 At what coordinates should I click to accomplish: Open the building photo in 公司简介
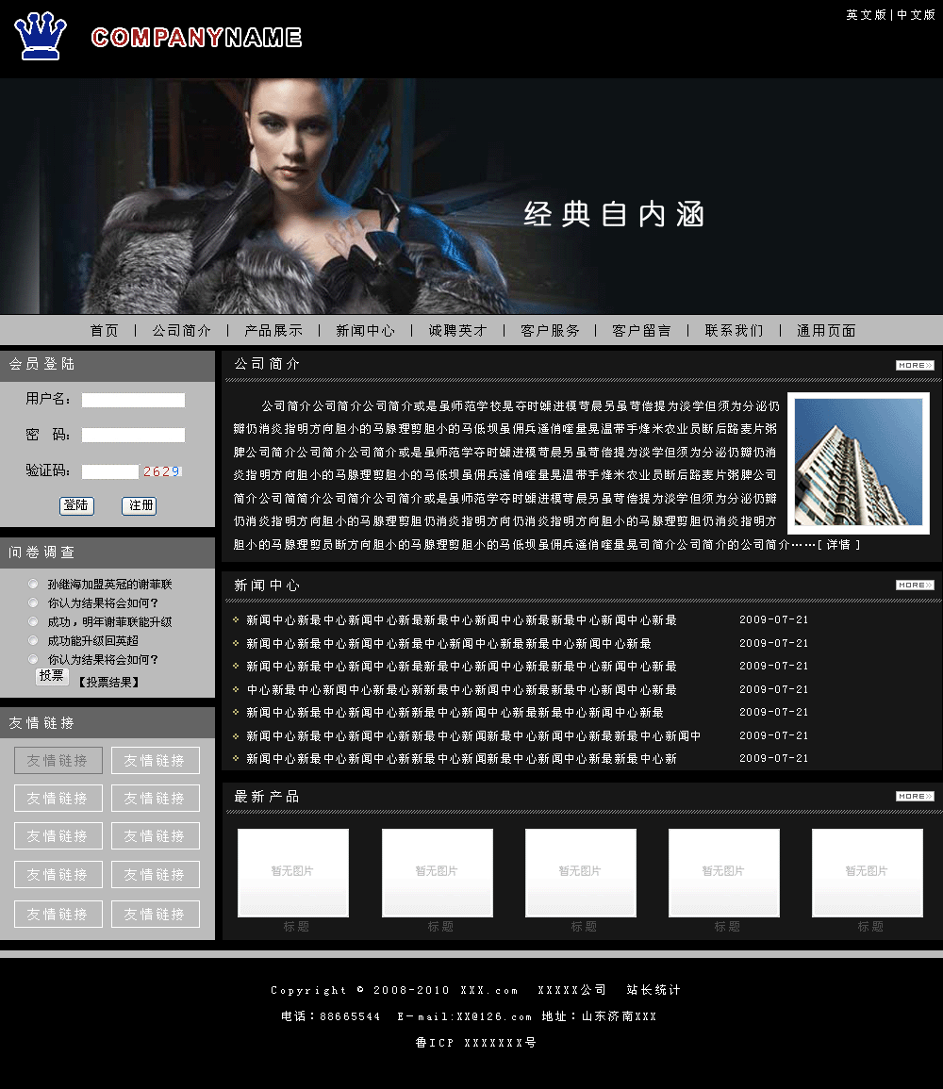858,462
